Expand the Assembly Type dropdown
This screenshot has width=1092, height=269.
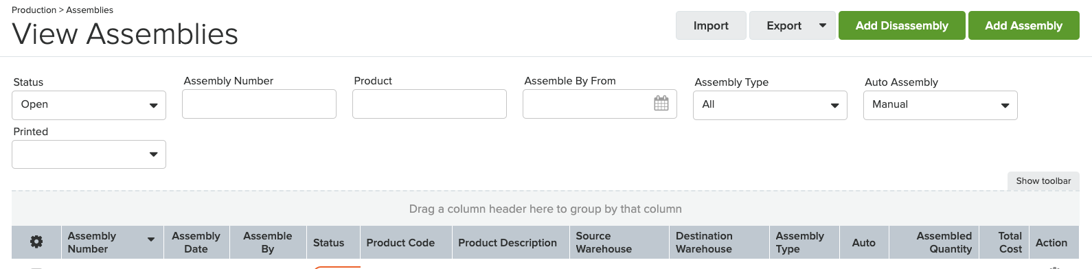[x=770, y=105]
